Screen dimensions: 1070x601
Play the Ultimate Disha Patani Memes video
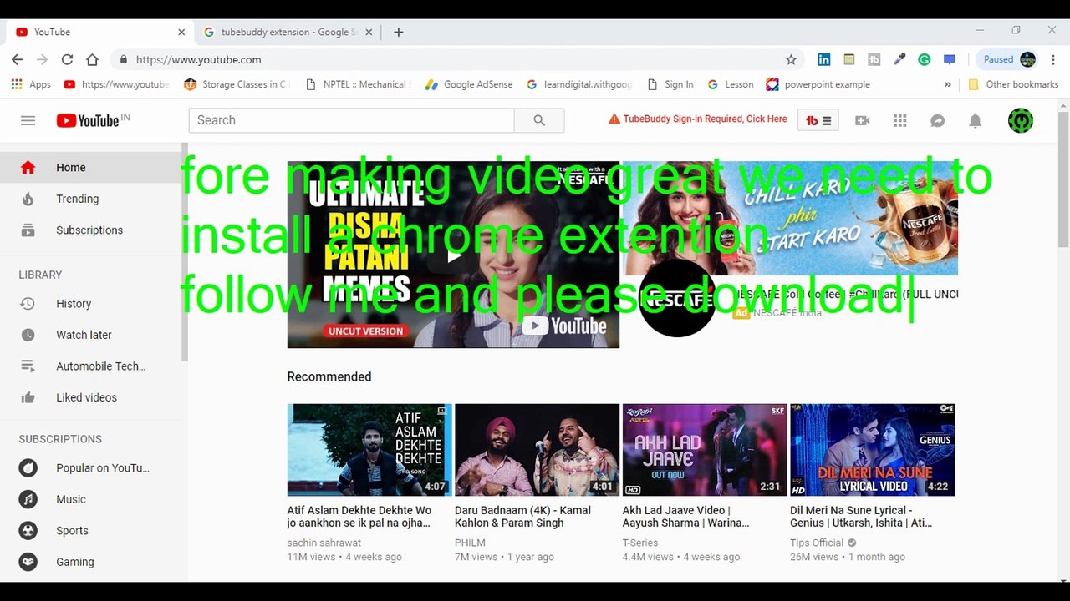453,255
